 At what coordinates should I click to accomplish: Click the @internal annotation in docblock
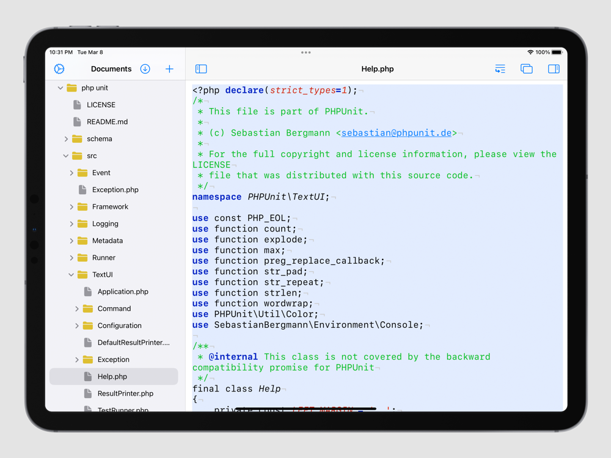click(233, 357)
